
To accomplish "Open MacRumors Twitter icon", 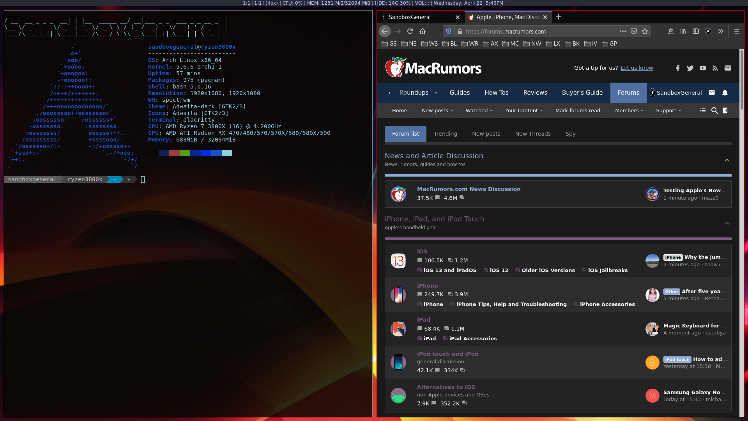I will [x=690, y=68].
